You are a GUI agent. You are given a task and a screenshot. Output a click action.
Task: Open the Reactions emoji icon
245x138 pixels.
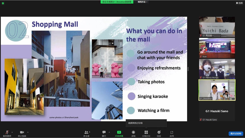[x=159, y=133]
